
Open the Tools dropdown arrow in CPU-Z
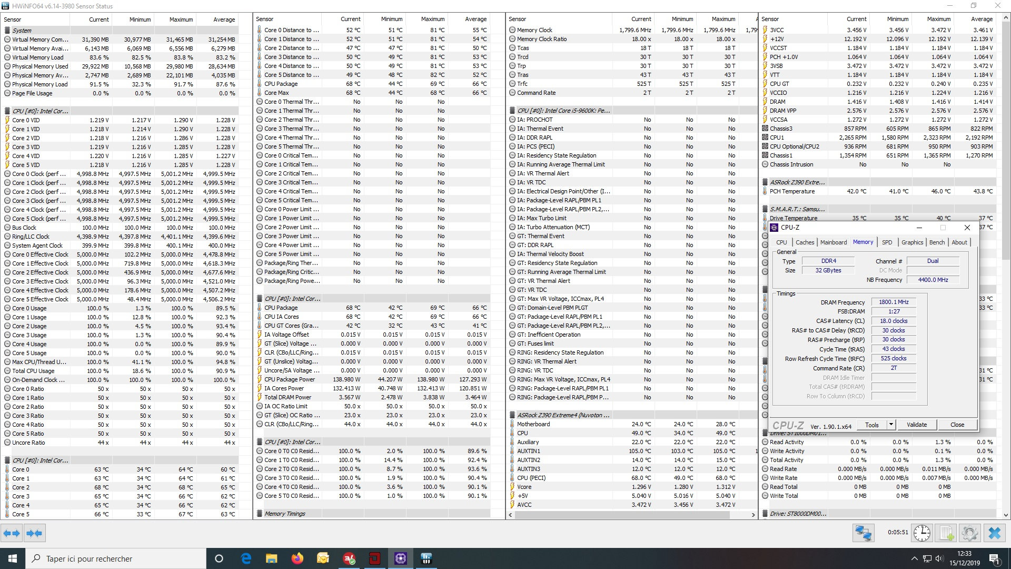click(891, 425)
